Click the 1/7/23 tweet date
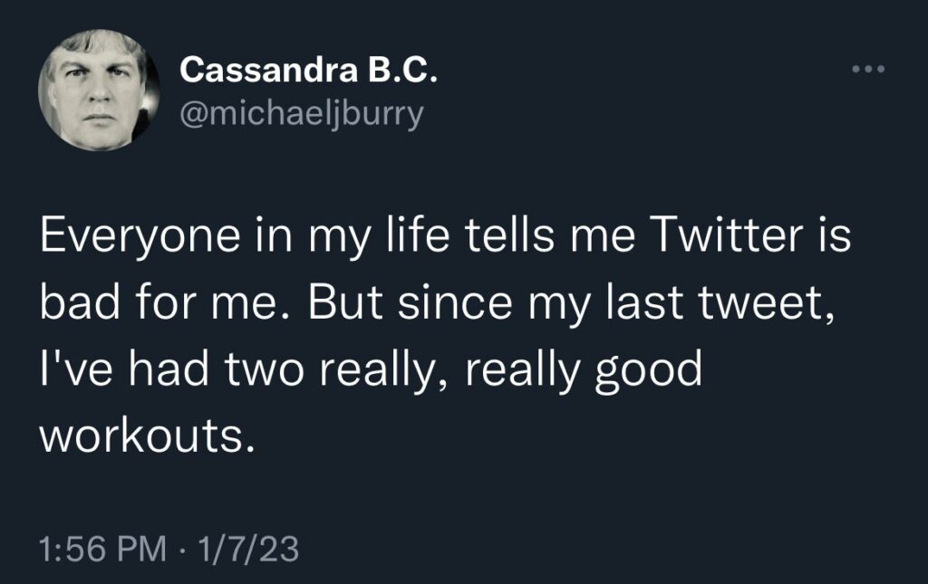The width and height of the screenshot is (928, 584). [x=245, y=550]
